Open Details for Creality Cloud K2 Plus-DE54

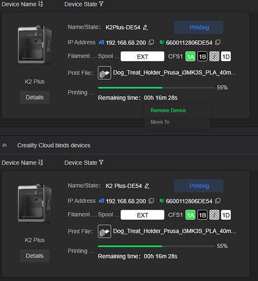(35, 256)
